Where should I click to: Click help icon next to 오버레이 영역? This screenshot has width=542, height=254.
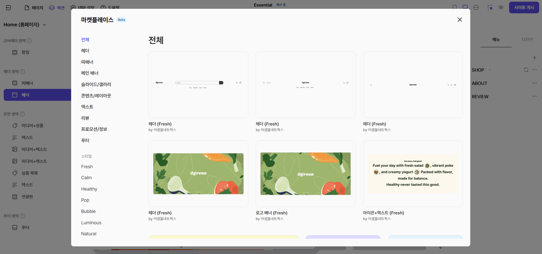pos(29,41)
